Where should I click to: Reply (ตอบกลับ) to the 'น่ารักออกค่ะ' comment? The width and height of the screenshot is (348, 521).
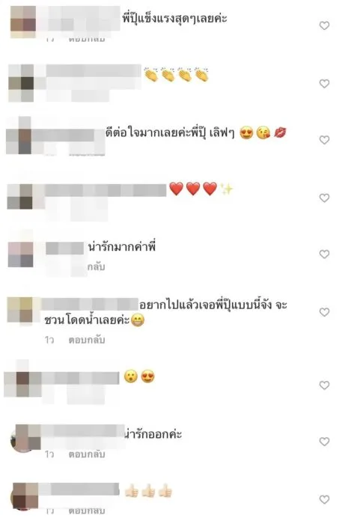(87, 454)
